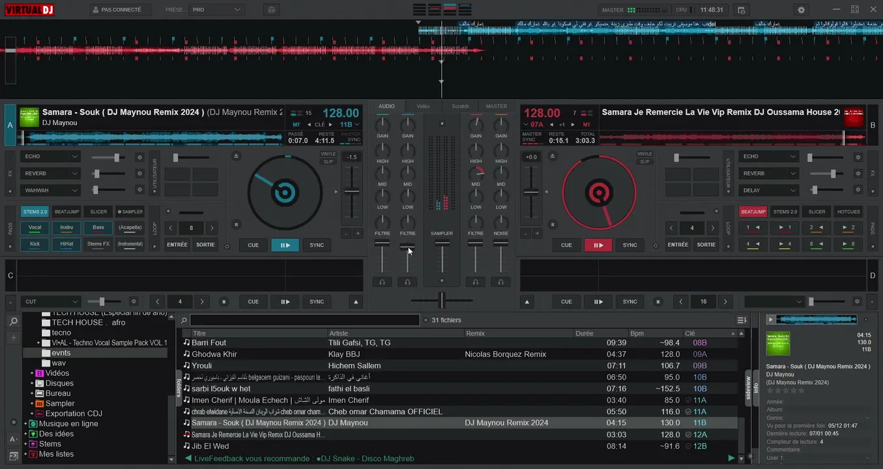
Task: Open the WAHWAH effect dropdown on deck A
Action: pyautogui.click(x=50, y=190)
